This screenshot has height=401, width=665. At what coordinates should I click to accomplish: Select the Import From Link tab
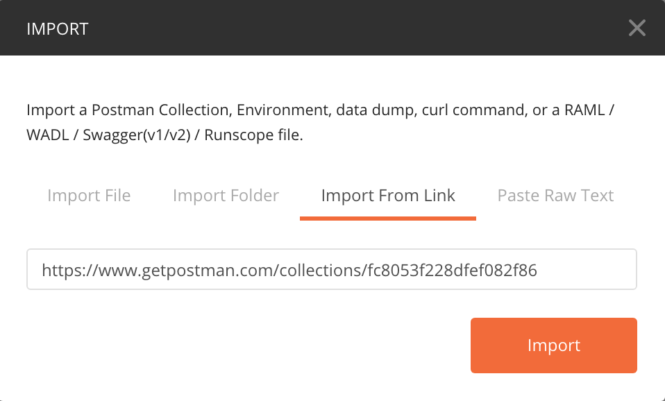pos(387,196)
